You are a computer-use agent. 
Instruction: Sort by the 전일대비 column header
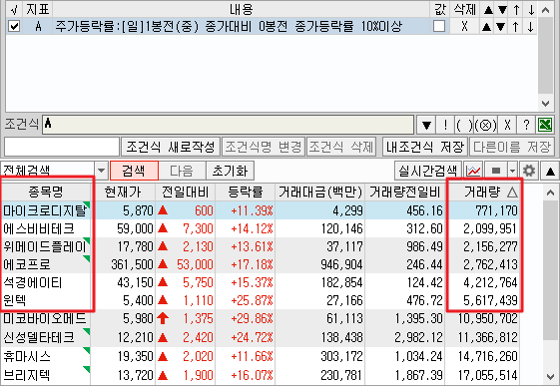[x=185, y=192]
